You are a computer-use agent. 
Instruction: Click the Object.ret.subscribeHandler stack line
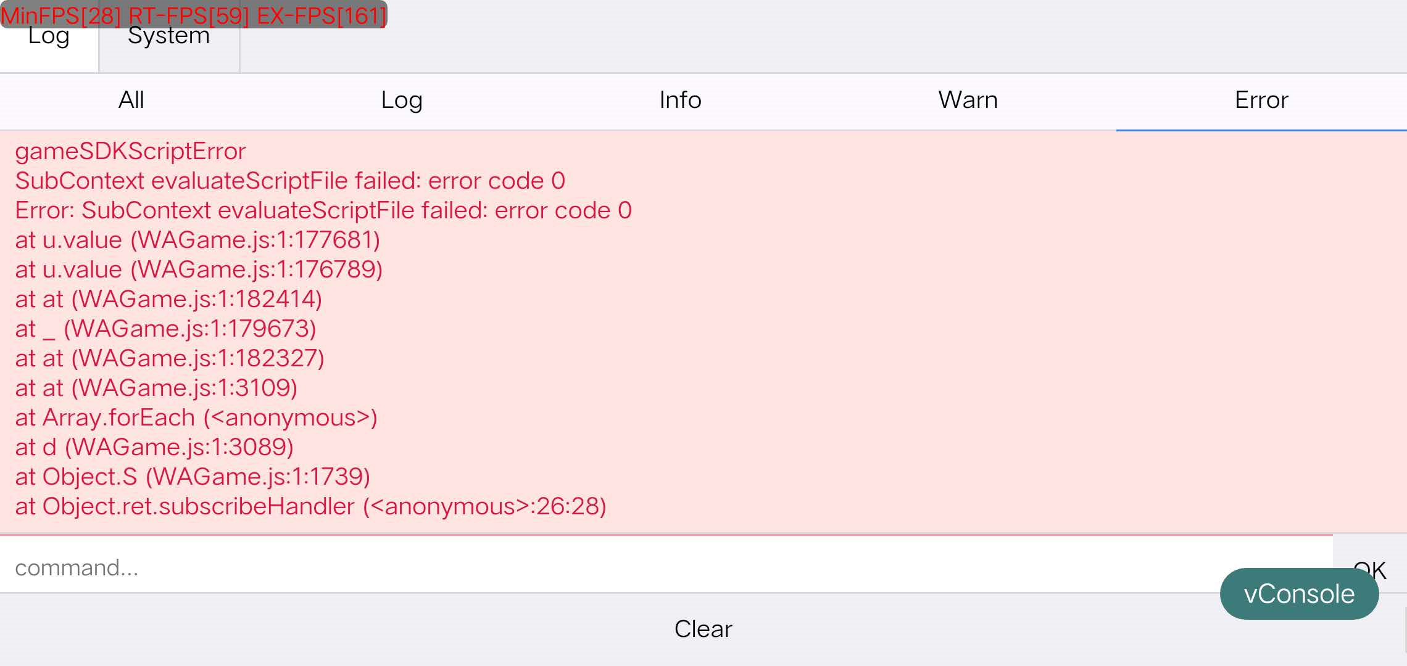pyautogui.click(x=311, y=506)
